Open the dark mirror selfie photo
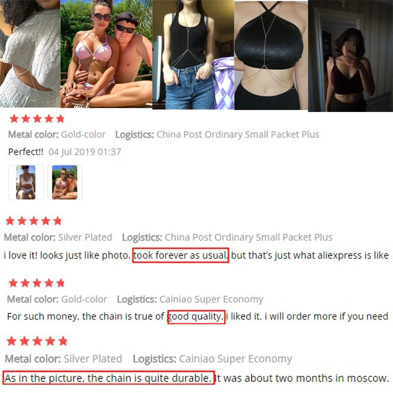Image resolution: width=393 pixels, height=393 pixels. [x=350, y=56]
